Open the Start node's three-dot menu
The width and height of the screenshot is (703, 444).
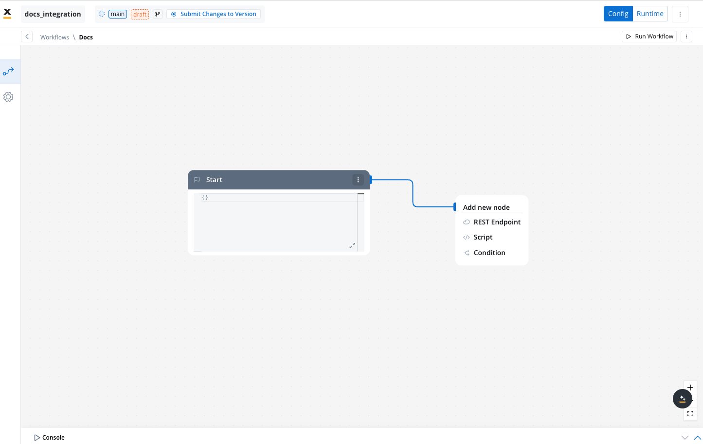click(x=358, y=180)
